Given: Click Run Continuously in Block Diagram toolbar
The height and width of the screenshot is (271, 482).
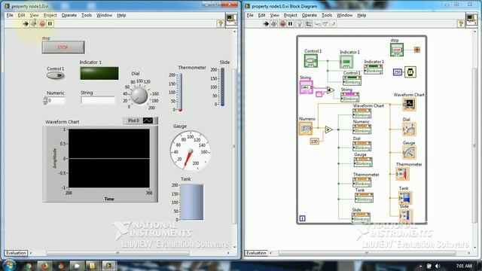Looking at the screenshot, I should (274, 23).
